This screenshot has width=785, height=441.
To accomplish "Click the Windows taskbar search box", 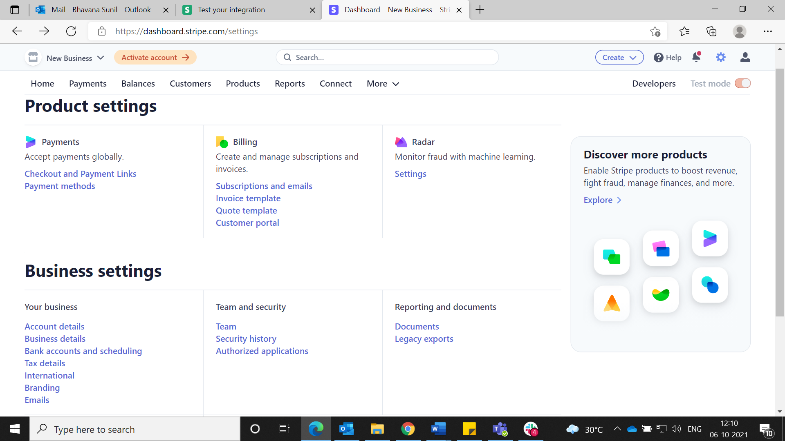I will pyautogui.click(x=135, y=429).
